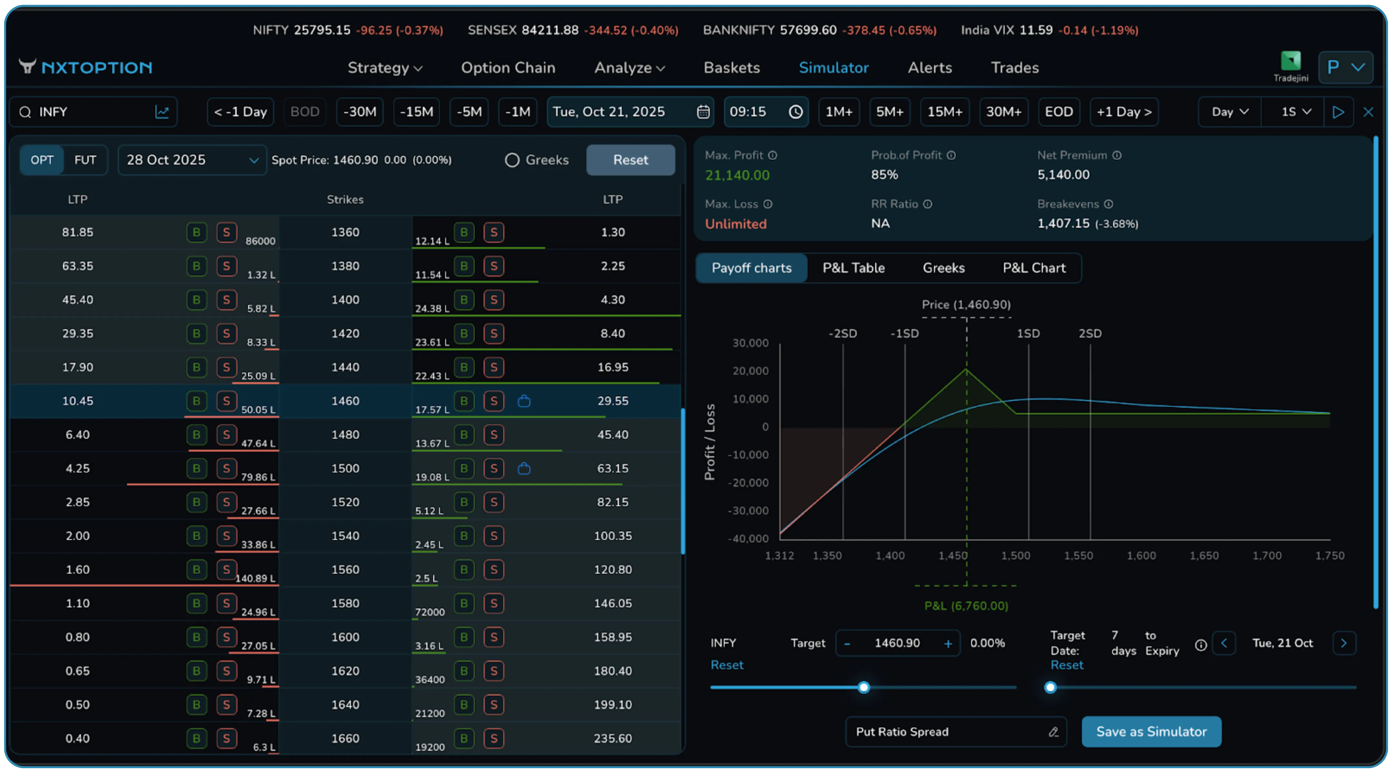Click the pencil icon beside Put Ratio Spread
Viewport: 1396px width, 773px height.
pyautogui.click(x=1054, y=732)
